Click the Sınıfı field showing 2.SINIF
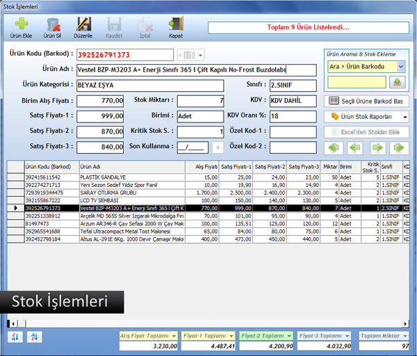 293,86
